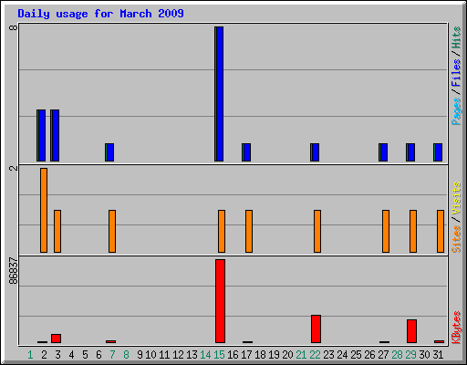Click the orange sites bar for day 15
The image size is (467, 365).
click(222, 231)
